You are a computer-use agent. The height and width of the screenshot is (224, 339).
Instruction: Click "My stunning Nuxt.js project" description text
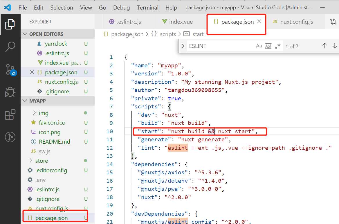(230, 82)
